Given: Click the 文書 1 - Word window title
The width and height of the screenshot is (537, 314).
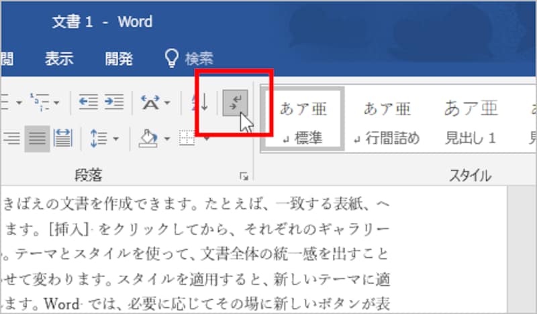Looking at the screenshot, I should point(103,22).
